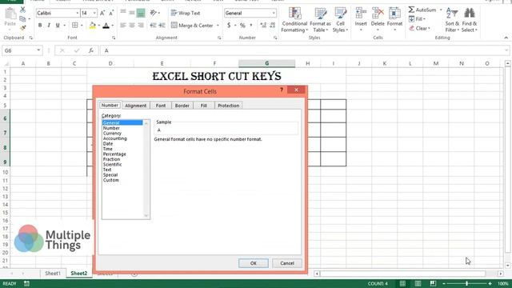Open the font name dropdown (Calibri)
Screen dimensions: 512x288
click(78, 13)
